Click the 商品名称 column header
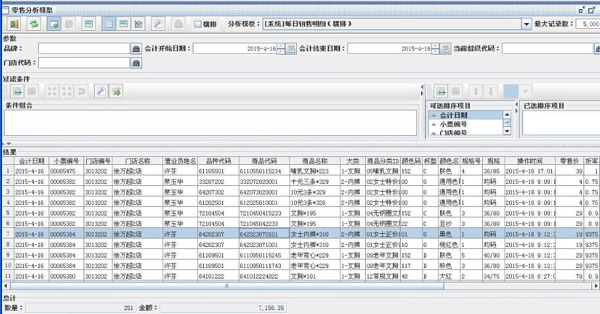This screenshot has height=314, width=600. (314, 160)
